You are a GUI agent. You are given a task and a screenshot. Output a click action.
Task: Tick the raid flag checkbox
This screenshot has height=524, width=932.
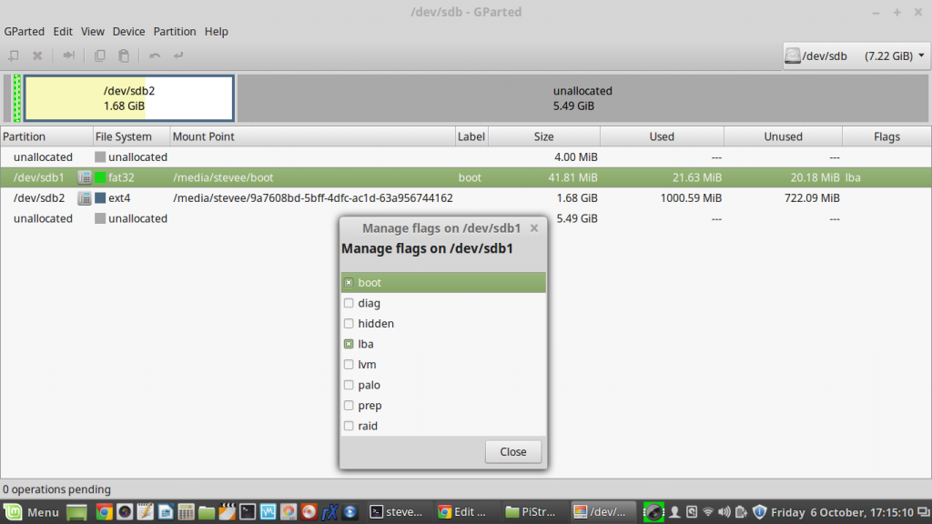[349, 427]
